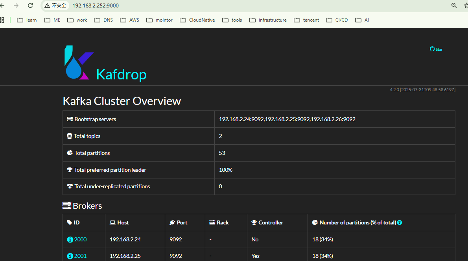The height and width of the screenshot is (261, 468).
Task: Click the Total topics database icon
Action: pos(70,136)
